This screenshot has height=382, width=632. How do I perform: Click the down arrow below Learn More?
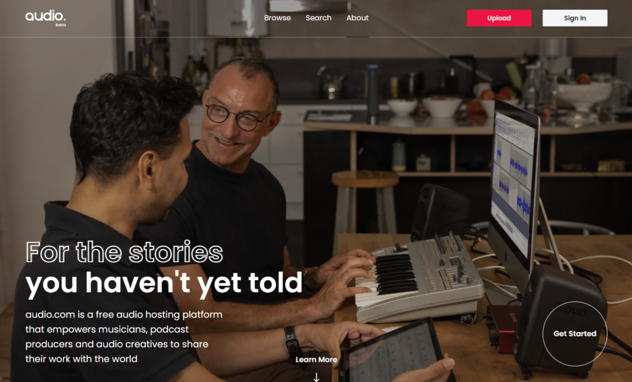click(x=317, y=377)
